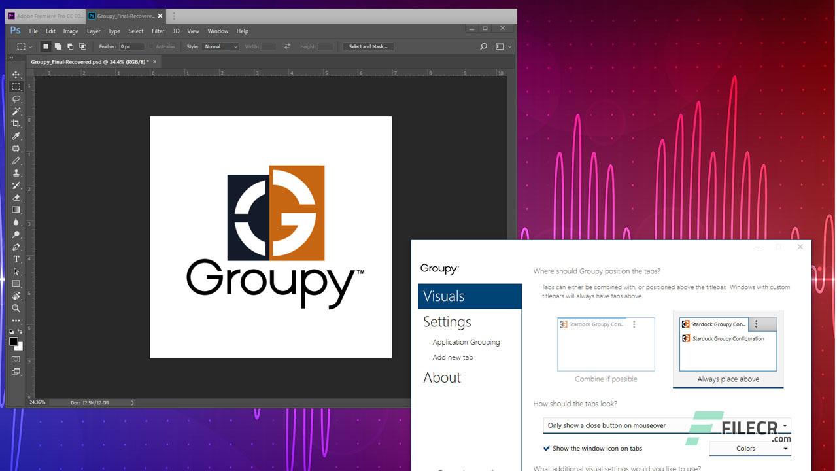Open the Settings section in Groupy
837x471 pixels.
(447, 322)
